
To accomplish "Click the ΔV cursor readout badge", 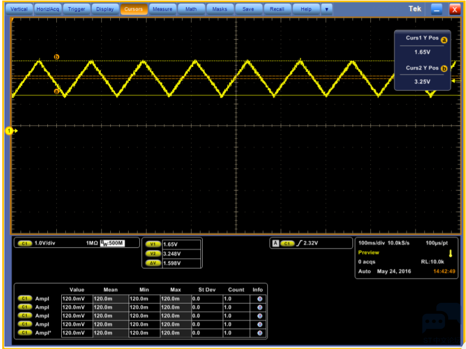I will click(153, 263).
